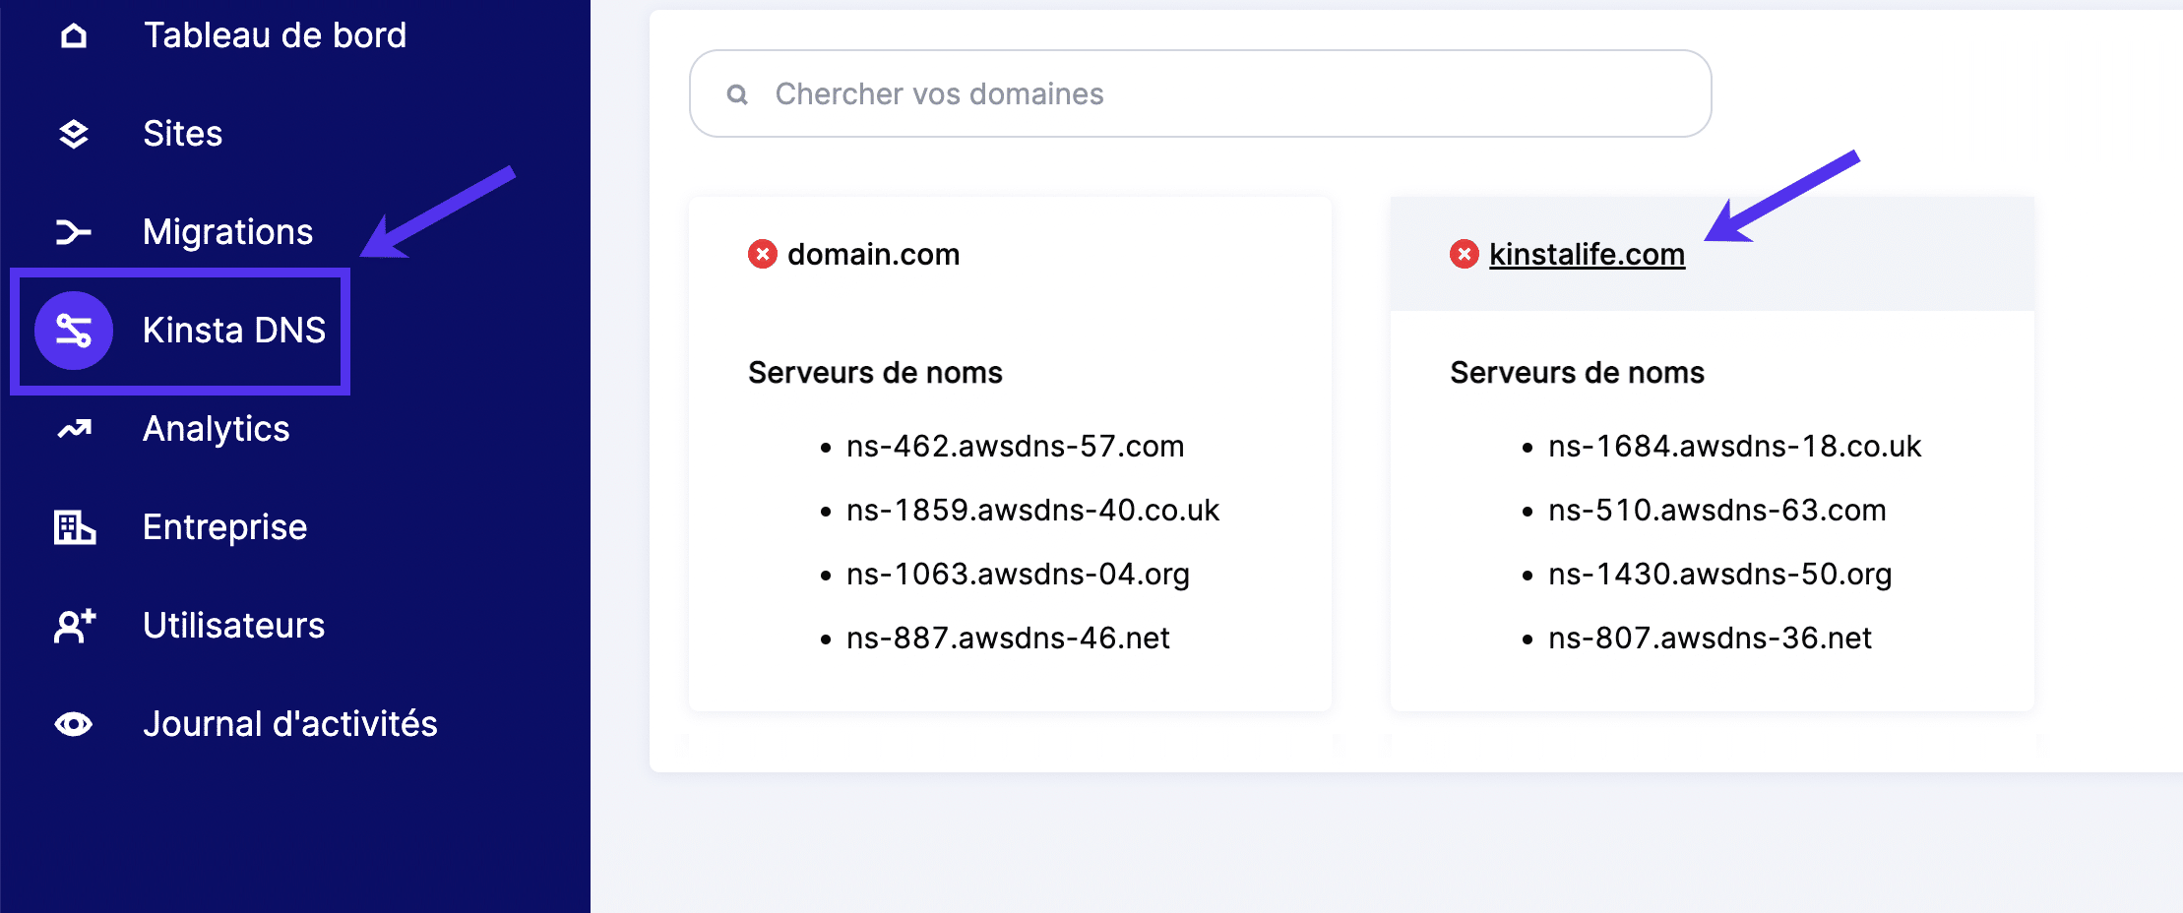This screenshot has height=913, width=2183.
Task: Click the domain.com domain name
Action: pyautogui.click(x=874, y=254)
